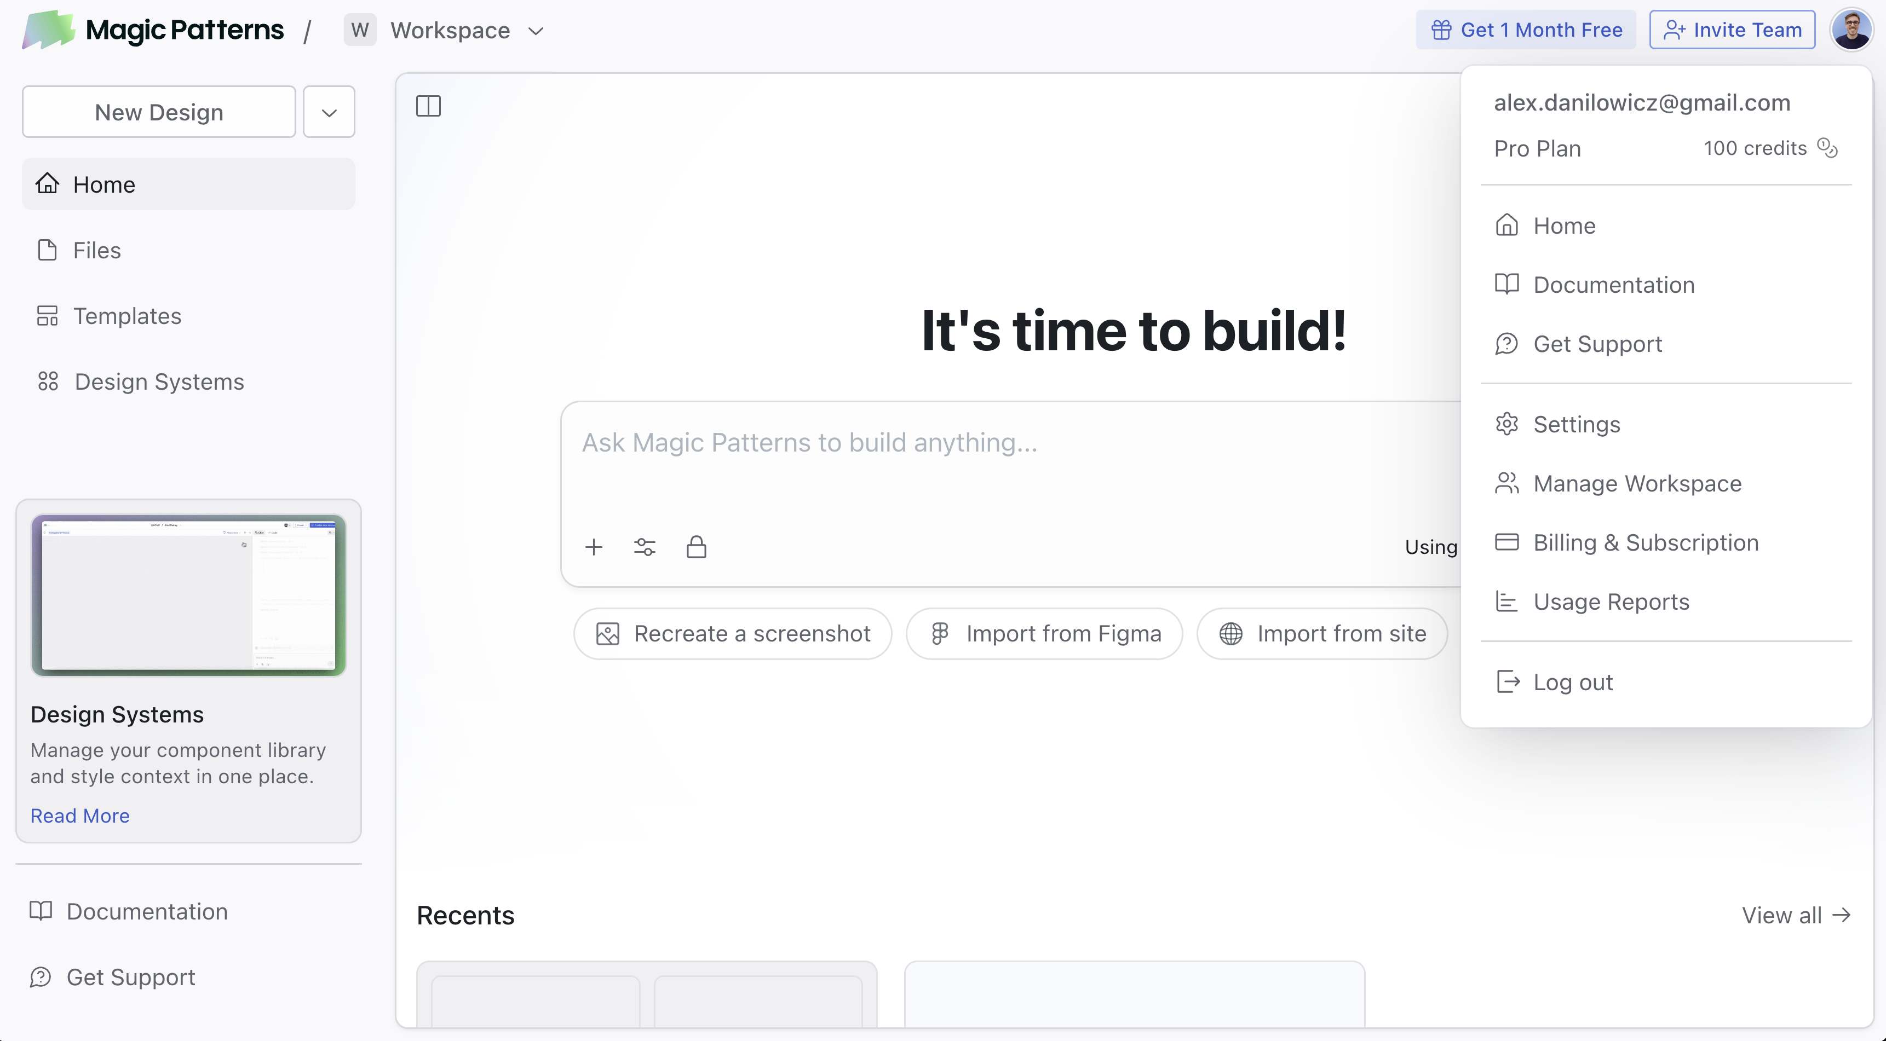The image size is (1886, 1041).
Task: Toggle the sidebar panel layout icon
Action: [428, 106]
